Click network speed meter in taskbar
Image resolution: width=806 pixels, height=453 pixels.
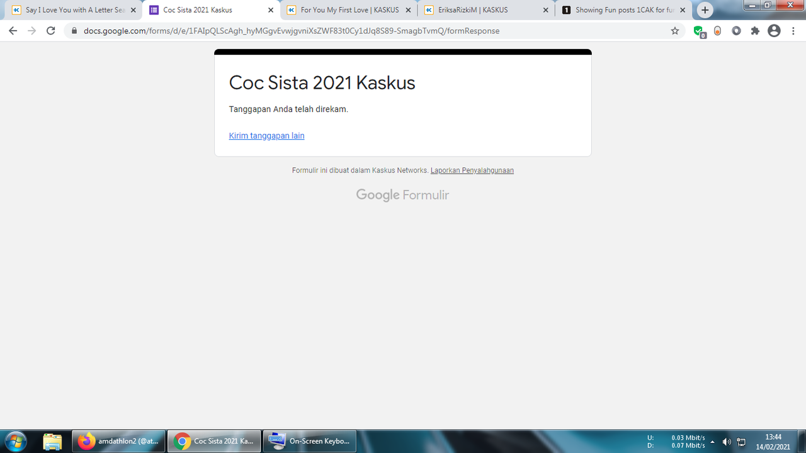[676, 442]
